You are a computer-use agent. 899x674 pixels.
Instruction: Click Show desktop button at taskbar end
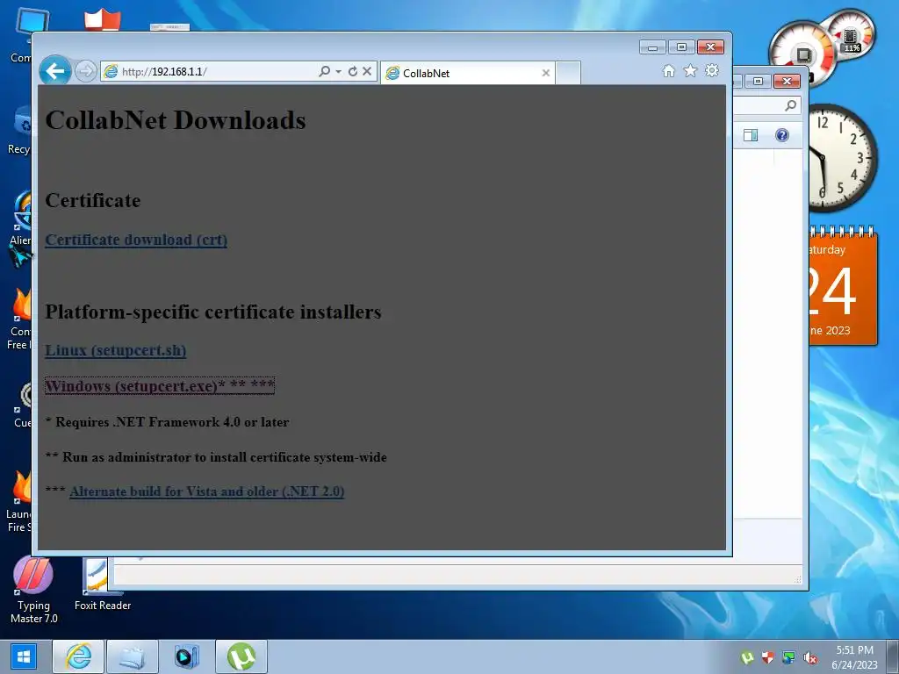click(x=893, y=656)
